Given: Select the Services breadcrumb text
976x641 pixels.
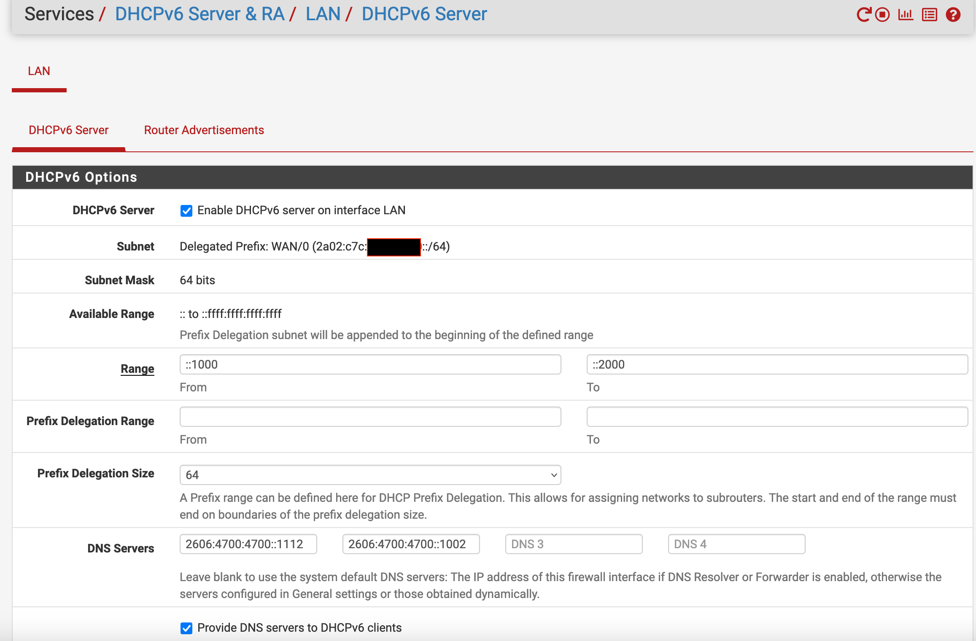Looking at the screenshot, I should 59,14.
